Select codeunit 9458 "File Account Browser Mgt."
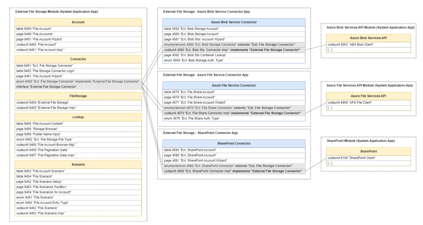 (79, 144)
